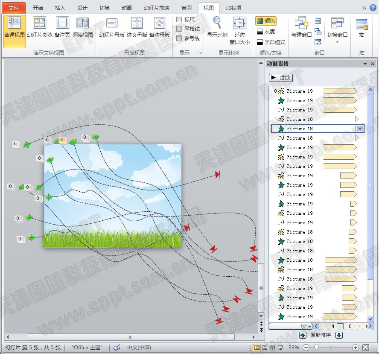Screen dimensions: 379x354
Task: Open the 开始 home tab
Action: click(38, 8)
